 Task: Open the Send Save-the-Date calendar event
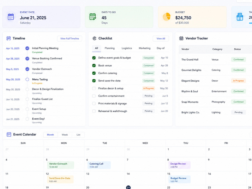point(60,179)
